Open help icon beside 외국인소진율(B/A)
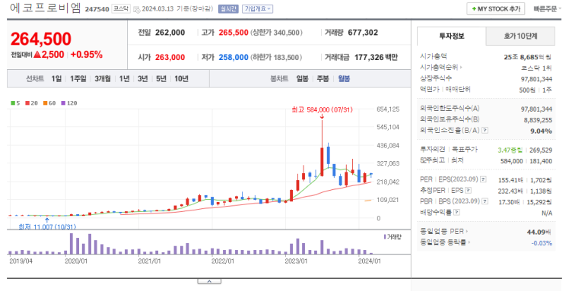The image size is (588, 291). 485,131
